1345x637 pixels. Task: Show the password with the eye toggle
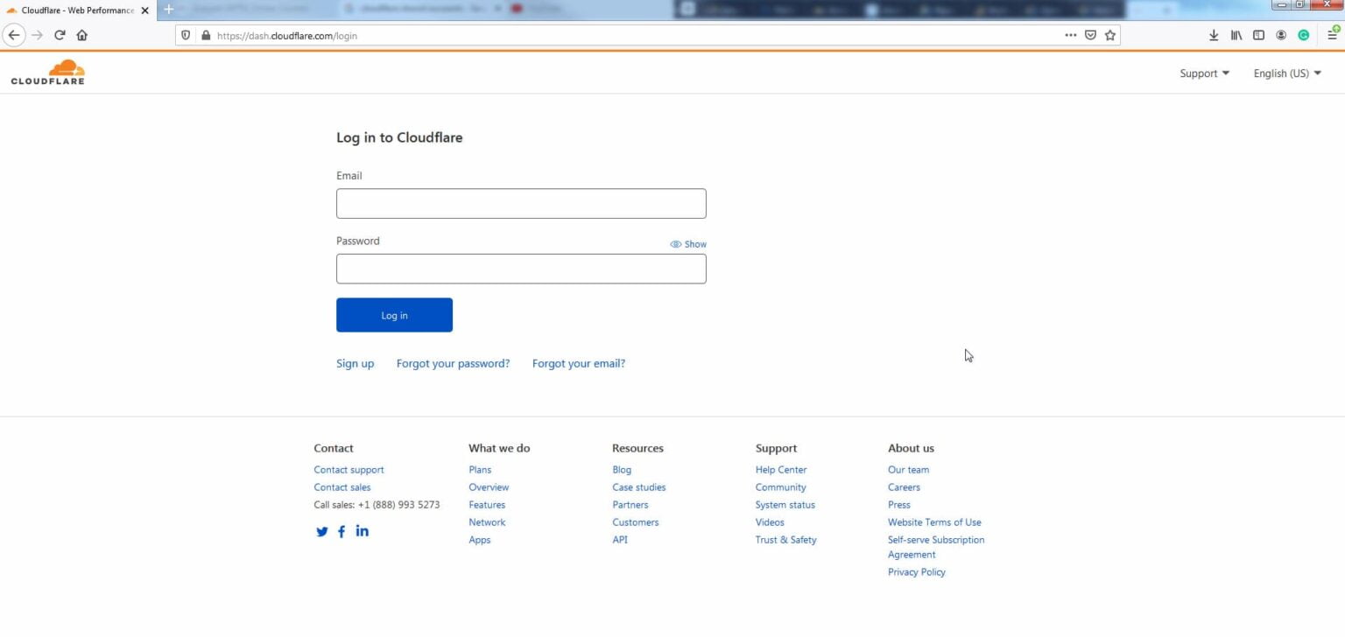point(688,244)
